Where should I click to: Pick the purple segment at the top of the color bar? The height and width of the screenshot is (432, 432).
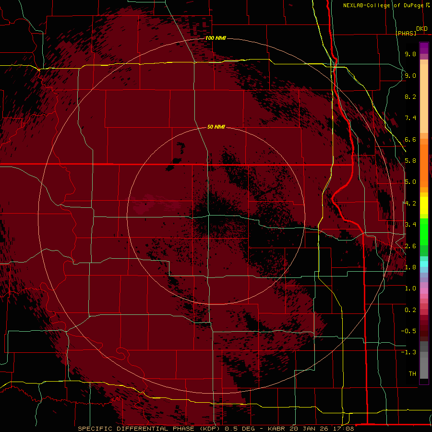(424, 48)
